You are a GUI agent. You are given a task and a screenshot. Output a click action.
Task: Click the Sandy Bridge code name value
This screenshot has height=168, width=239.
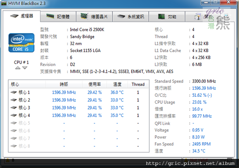coord(82,36)
